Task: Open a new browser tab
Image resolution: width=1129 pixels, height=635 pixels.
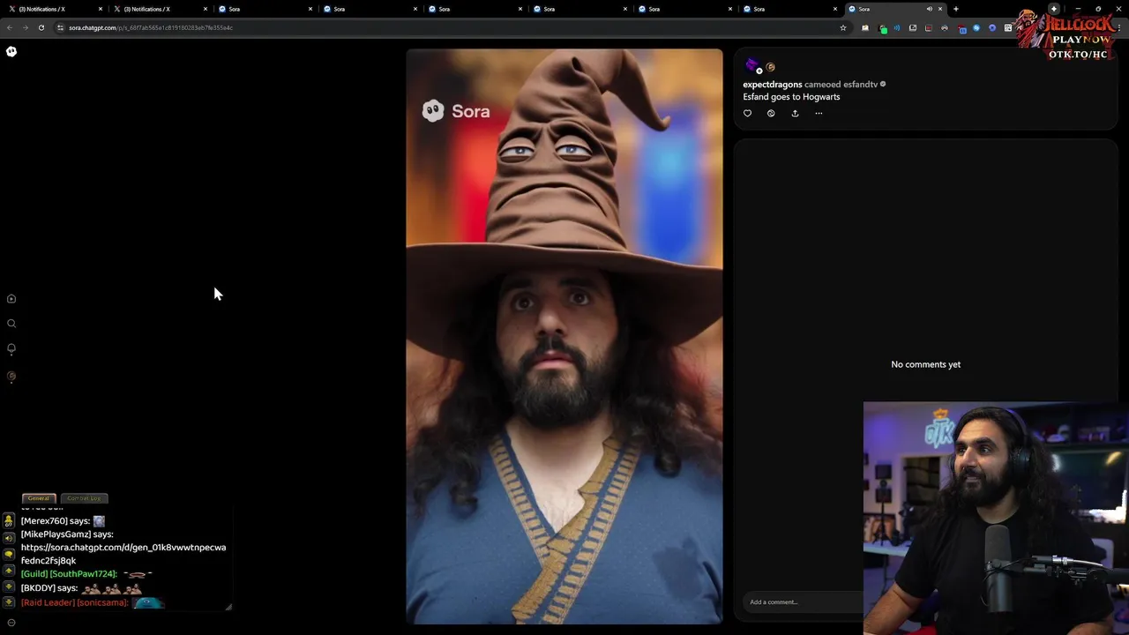Action: click(x=956, y=9)
